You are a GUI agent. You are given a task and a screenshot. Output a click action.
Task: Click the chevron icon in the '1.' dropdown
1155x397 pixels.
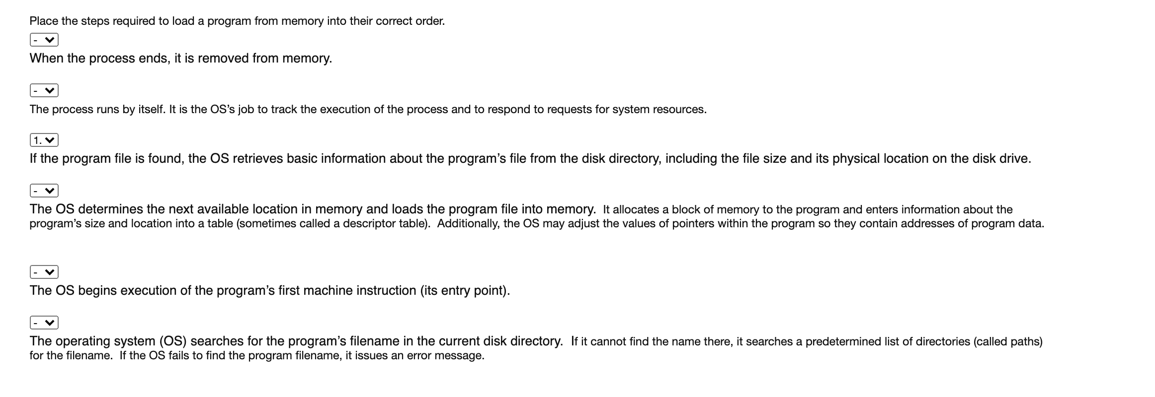pyautogui.click(x=51, y=141)
